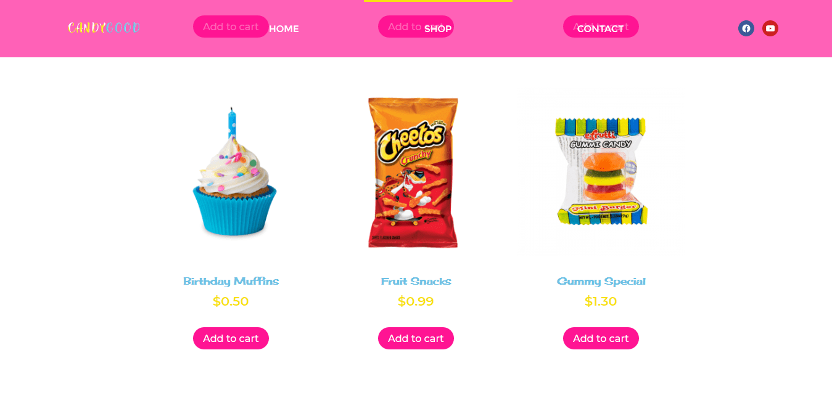Viewport: 832px width, 403px height.
Task: Click the CANDYGOOD logo
Action: point(104,28)
